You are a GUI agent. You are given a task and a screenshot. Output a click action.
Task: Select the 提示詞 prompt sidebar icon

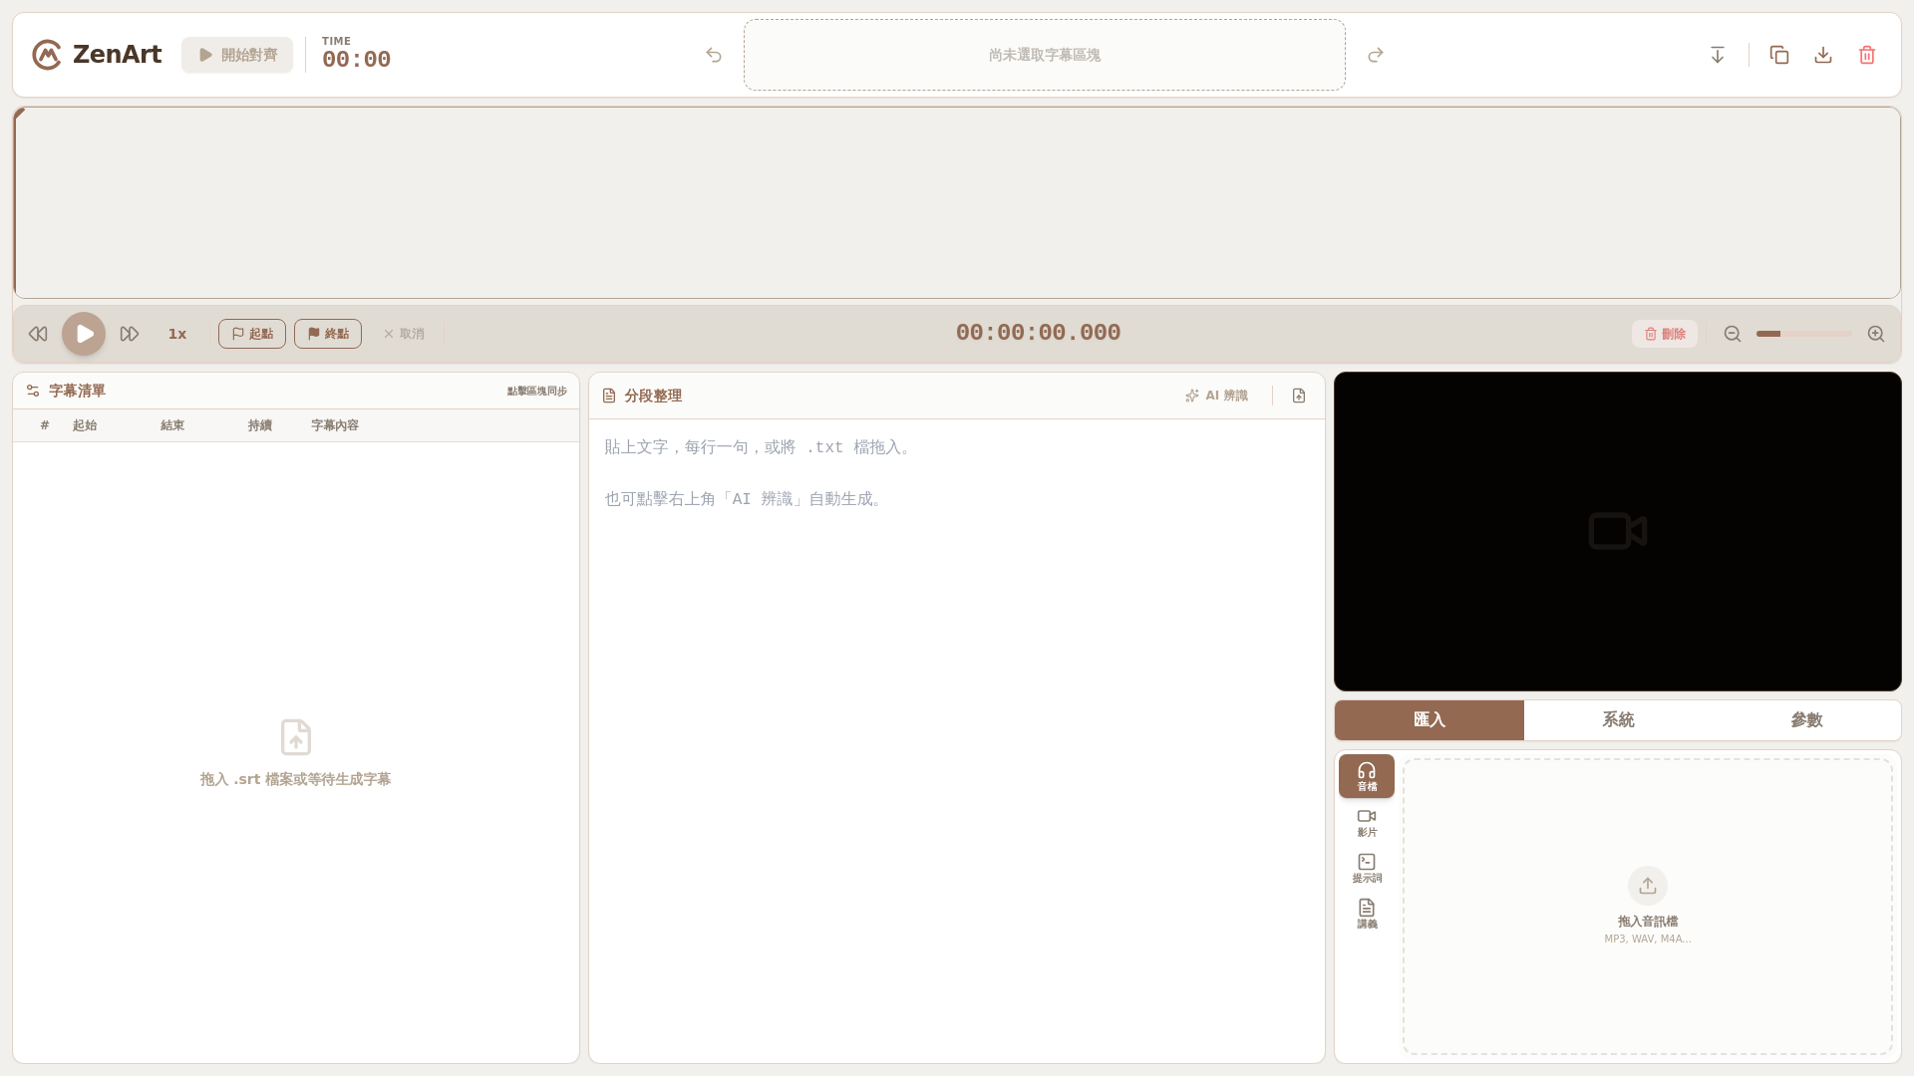click(1367, 868)
